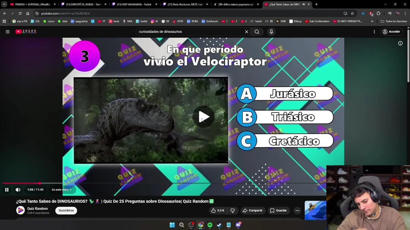Switch to Mira videos populares TikTok tab
This screenshot has height=230, width=410.
point(236,4)
